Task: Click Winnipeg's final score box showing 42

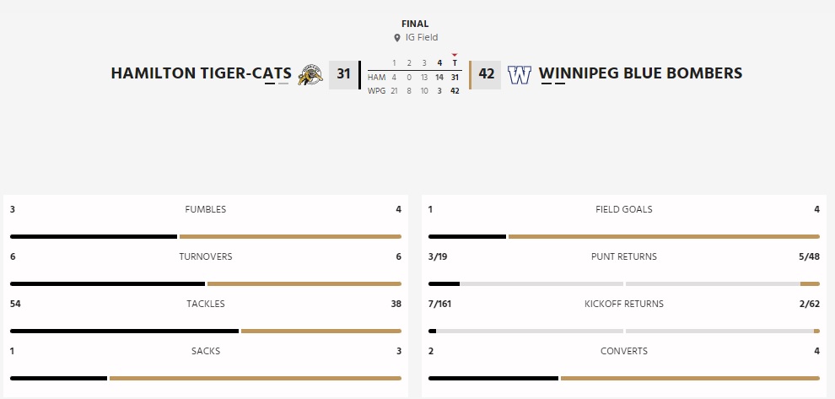Action: [x=487, y=74]
